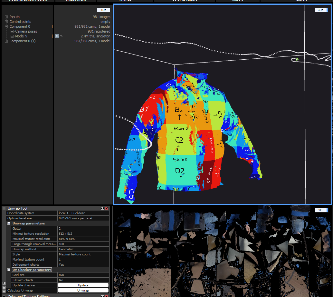Click the download settings icon with down arrow
The height and width of the screenshot is (297, 333).
4,291
